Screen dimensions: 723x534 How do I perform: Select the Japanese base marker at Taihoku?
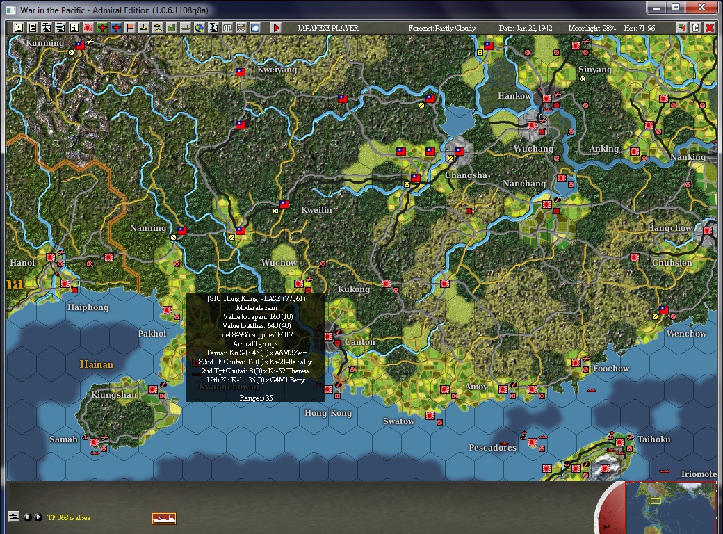[x=620, y=442]
